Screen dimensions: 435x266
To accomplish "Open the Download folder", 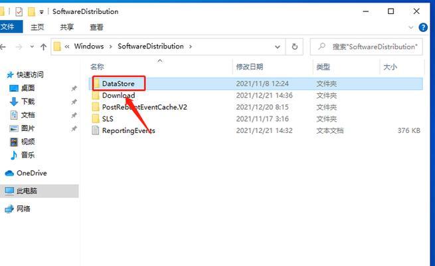I will pyautogui.click(x=118, y=95).
